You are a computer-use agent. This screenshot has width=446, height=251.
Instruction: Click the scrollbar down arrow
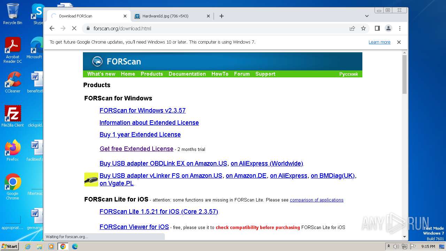(405, 237)
